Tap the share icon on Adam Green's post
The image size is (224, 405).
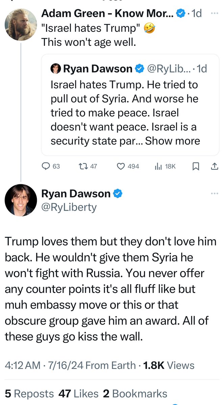[214, 166]
